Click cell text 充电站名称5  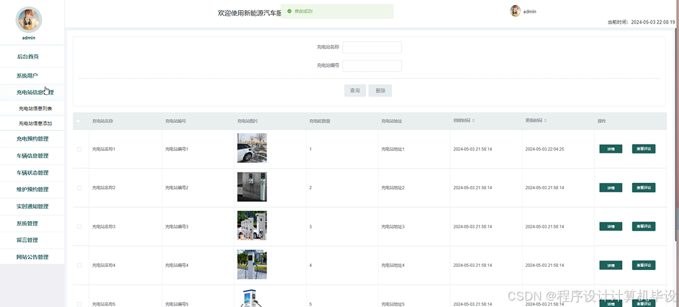click(x=104, y=304)
